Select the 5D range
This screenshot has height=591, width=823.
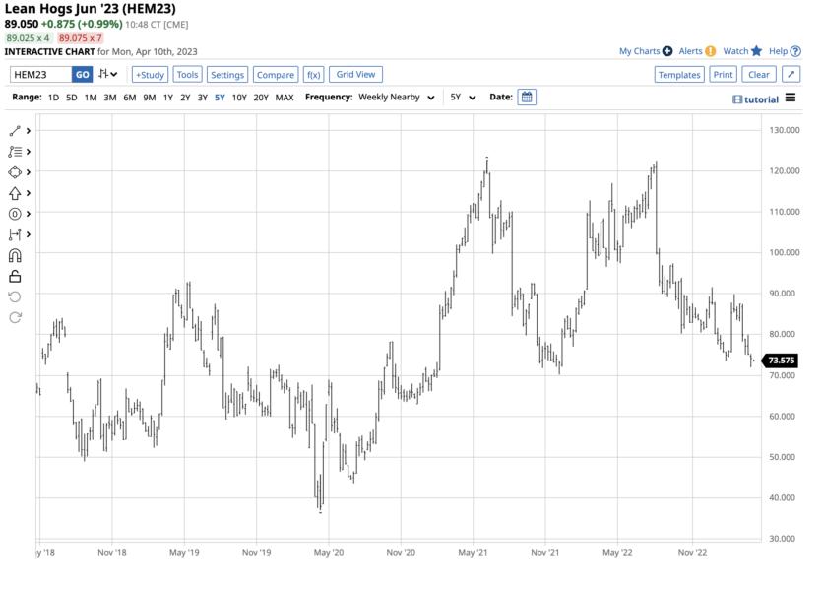click(x=72, y=98)
